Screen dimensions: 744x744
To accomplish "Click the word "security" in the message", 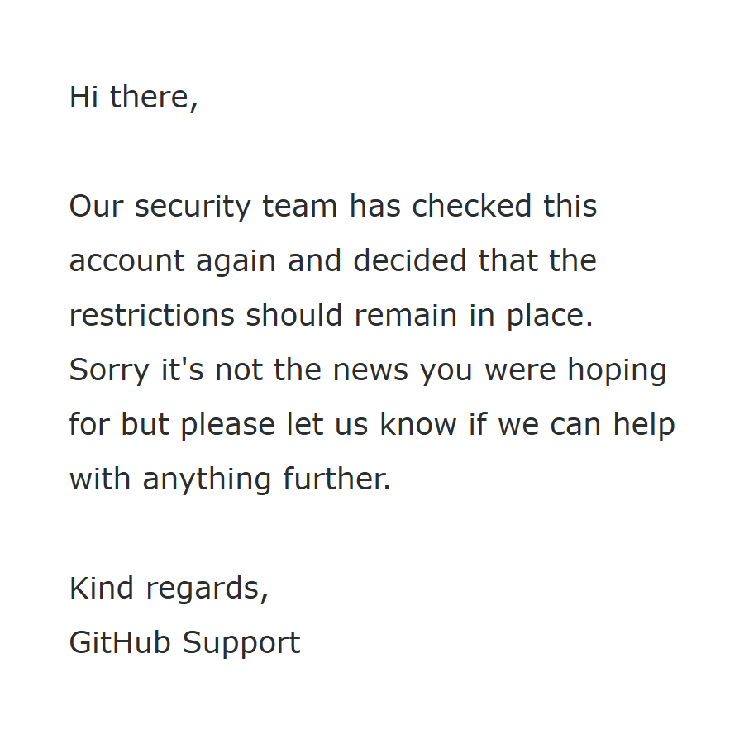I will click(x=193, y=207).
